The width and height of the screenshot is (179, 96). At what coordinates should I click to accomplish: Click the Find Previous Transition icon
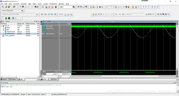pyautogui.click(x=99, y=14)
